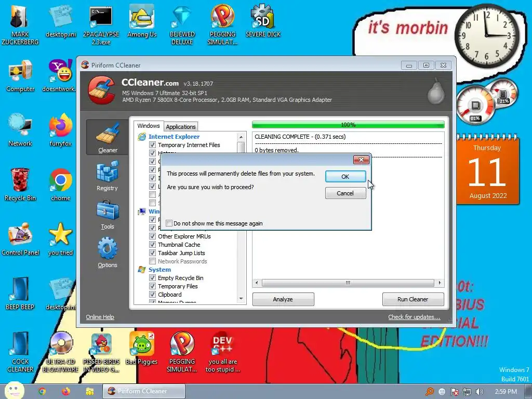Select the Among Us desktop icon
The height and width of the screenshot is (399, 532).
click(142, 22)
